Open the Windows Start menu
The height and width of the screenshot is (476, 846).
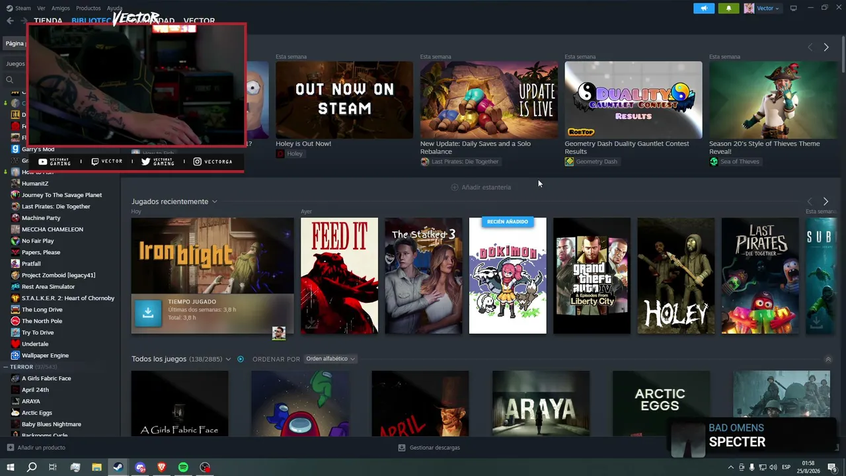(x=10, y=467)
